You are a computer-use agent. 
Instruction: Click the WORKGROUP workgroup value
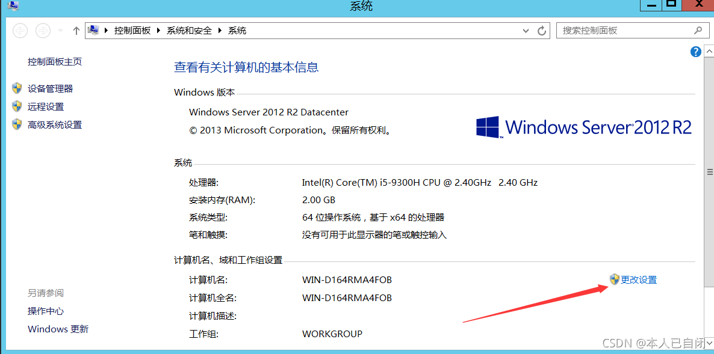(332, 334)
